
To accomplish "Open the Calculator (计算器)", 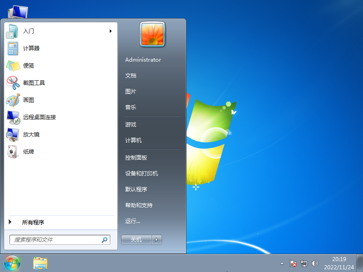I will click(33, 48).
